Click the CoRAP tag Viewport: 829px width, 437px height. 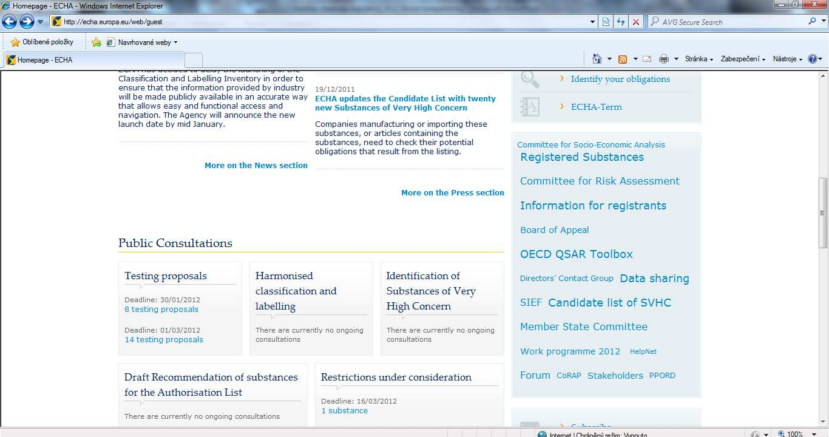[x=569, y=376]
